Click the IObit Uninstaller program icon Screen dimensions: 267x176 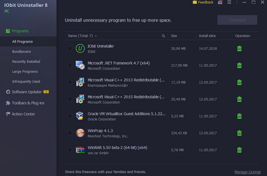coord(80,48)
